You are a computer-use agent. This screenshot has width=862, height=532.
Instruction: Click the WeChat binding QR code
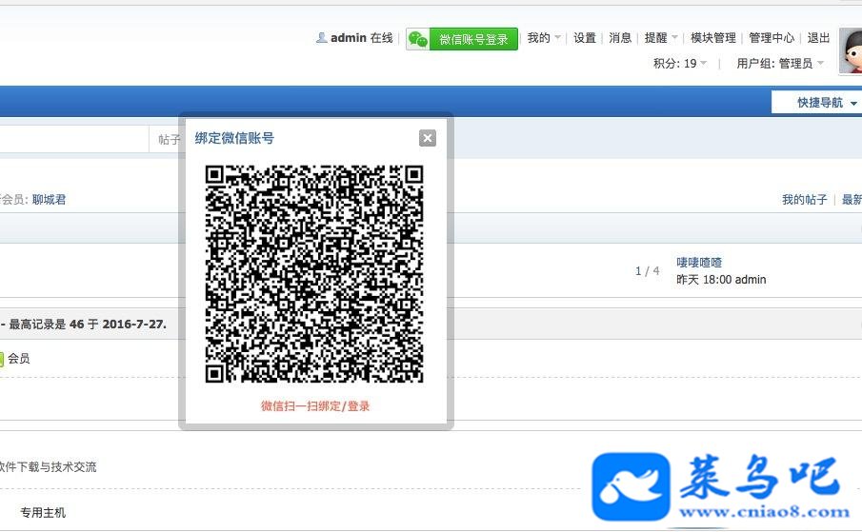[x=314, y=273]
